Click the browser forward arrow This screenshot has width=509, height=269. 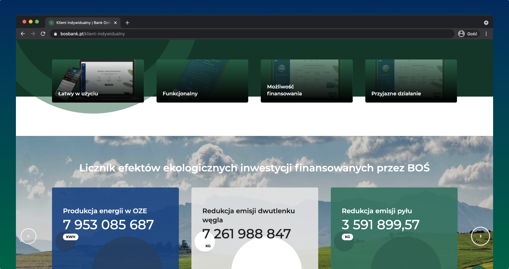[33, 34]
